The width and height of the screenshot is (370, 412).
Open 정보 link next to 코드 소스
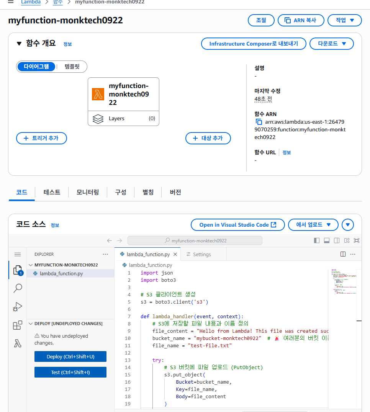(55, 225)
